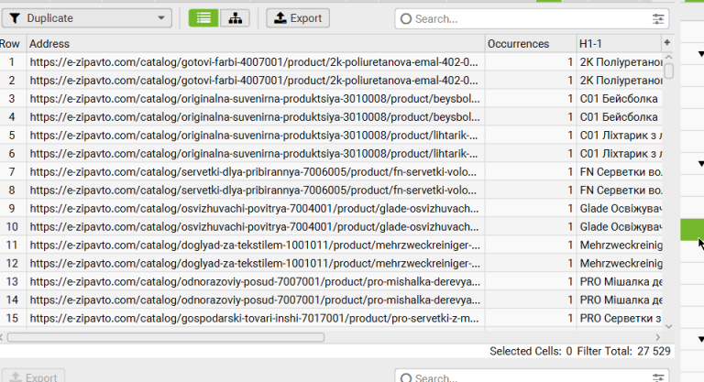This screenshot has width=704, height=382.
Task: Select row 14 pro-mishalka address
Action: coord(255,300)
